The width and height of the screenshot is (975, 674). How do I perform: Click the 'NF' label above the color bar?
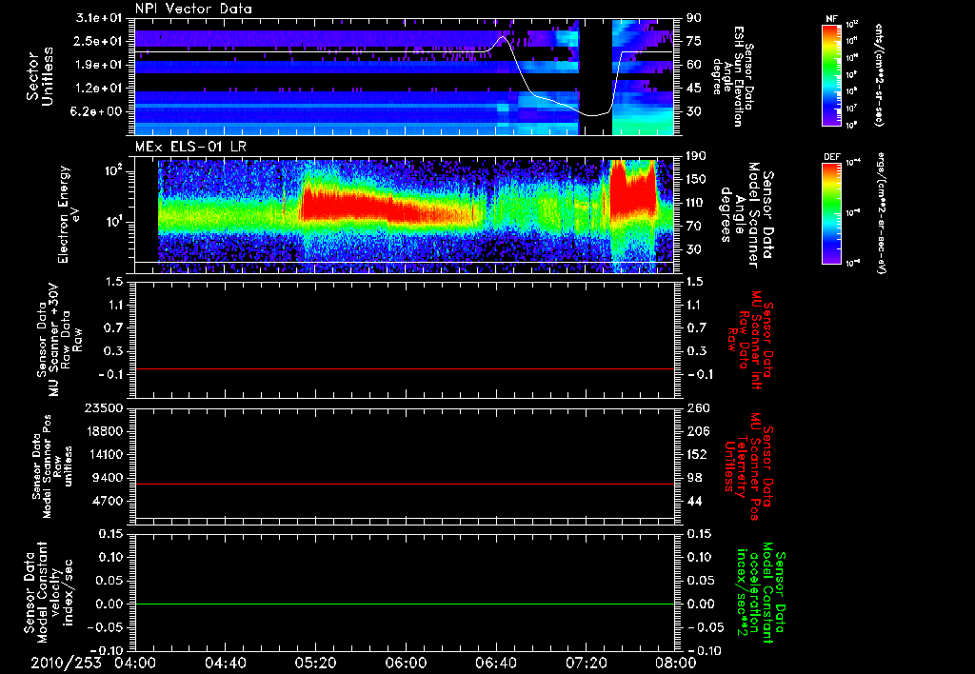click(832, 19)
